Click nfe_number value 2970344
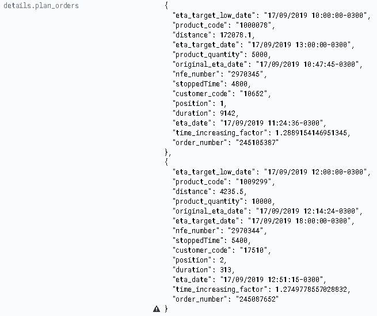Image resolution: width=377 pixels, height=316 pixels. 246,231
